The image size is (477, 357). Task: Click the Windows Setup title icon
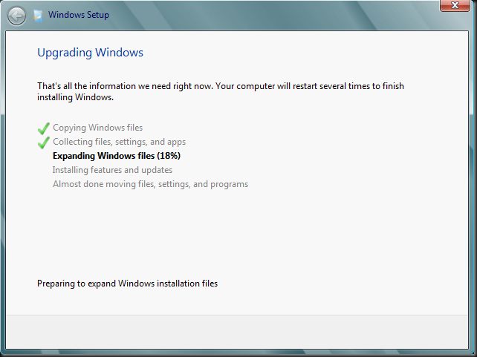click(x=39, y=16)
